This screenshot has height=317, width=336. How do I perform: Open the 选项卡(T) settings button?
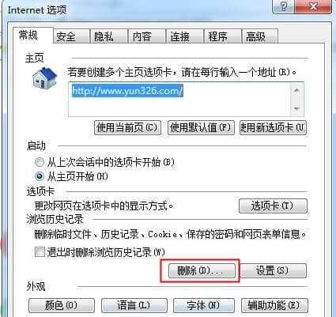point(273,206)
